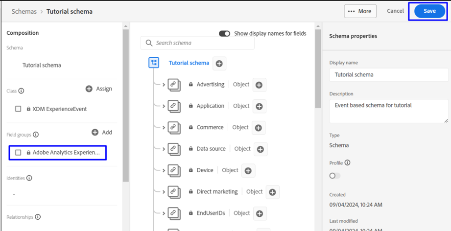The width and height of the screenshot is (451, 231).
Task: Click plus icon beside Commerce object
Action: pos(258,128)
